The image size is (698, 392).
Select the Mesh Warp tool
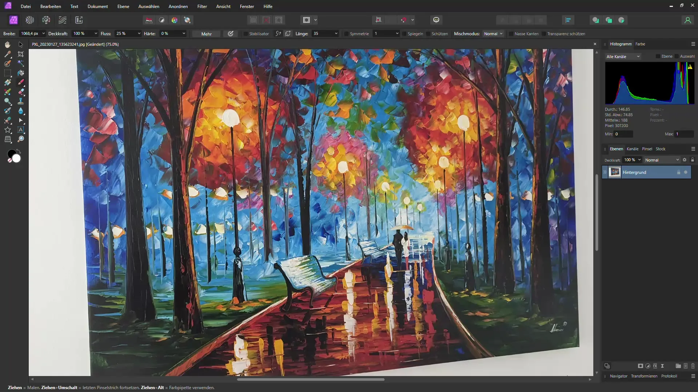[8, 139]
